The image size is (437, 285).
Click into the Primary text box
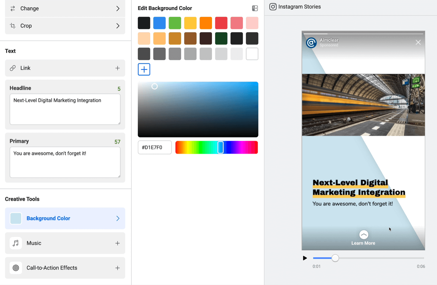[65, 162]
